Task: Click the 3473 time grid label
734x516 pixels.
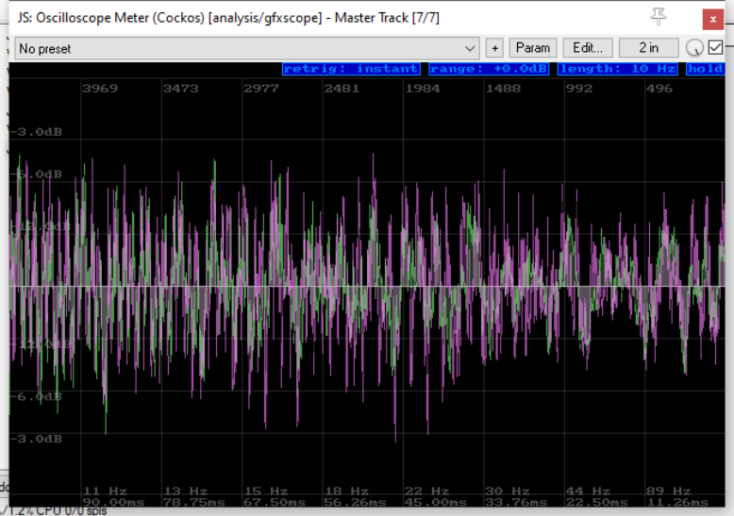Action: tap(181, 89)
